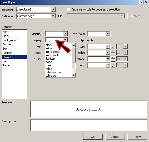Open the Define in dropdown

pyautogui.click(x=53, y=16)
